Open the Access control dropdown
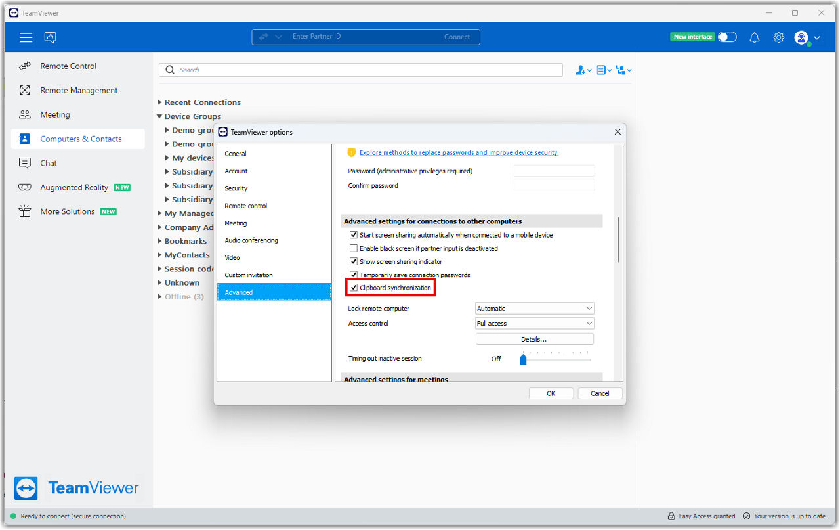 pyautogui.click(x=535, y=323)
